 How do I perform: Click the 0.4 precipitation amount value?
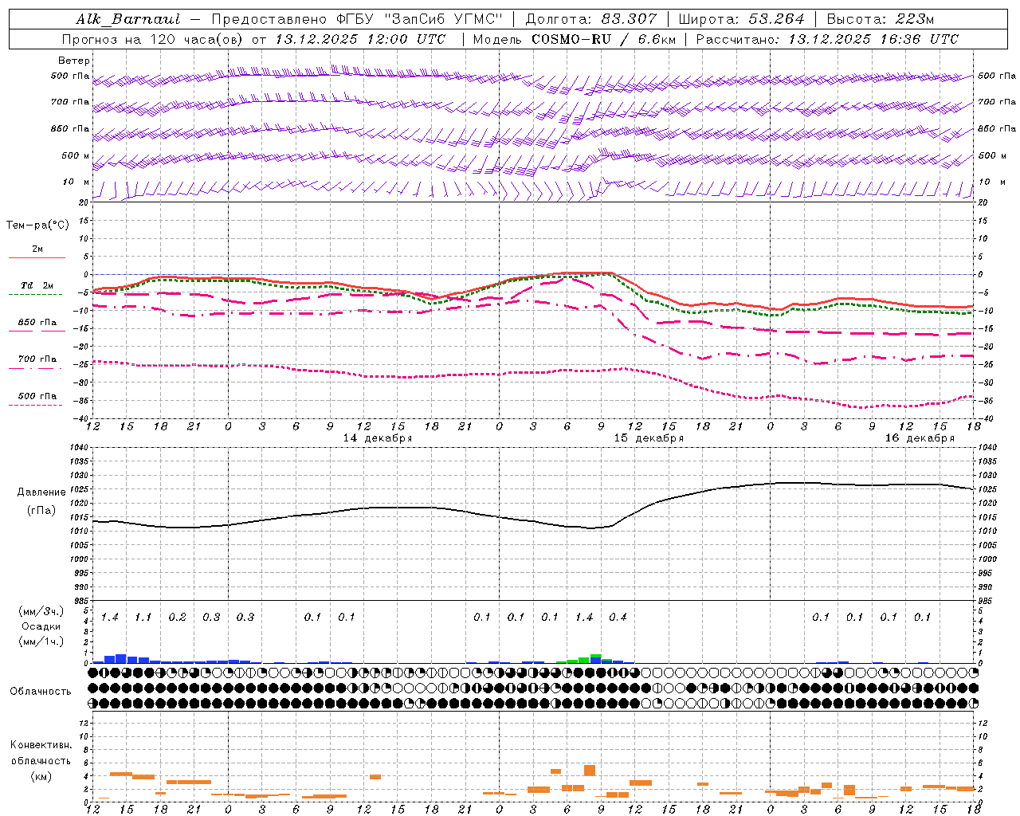(618, 618)
